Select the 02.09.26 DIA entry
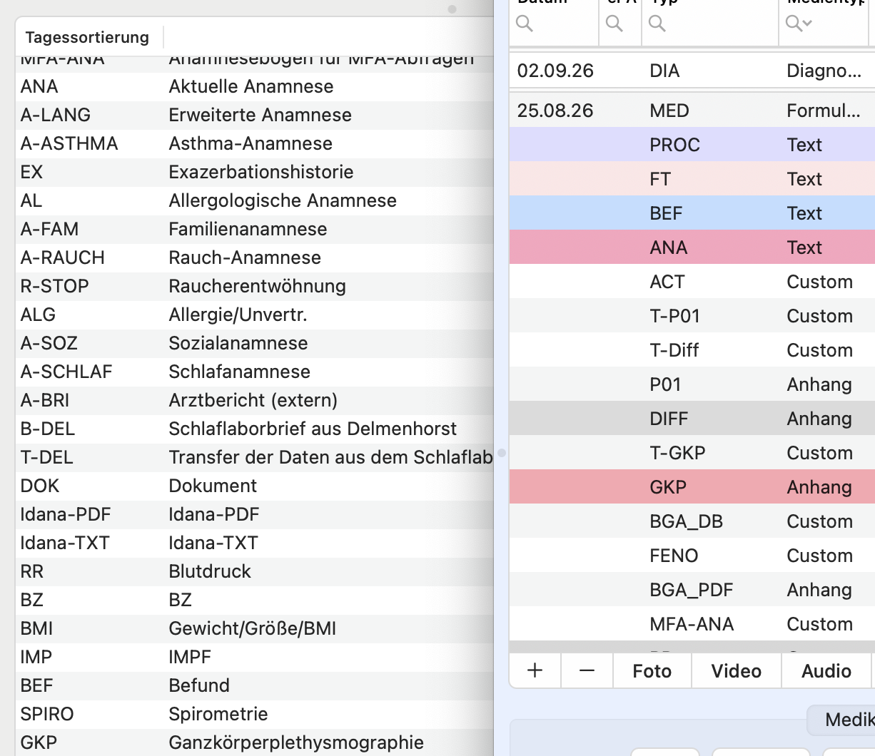Screen dimensions: 875x756 point(692,71)
